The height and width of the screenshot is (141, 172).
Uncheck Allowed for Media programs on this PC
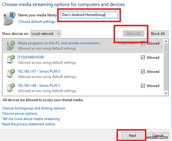pos(143,43)
